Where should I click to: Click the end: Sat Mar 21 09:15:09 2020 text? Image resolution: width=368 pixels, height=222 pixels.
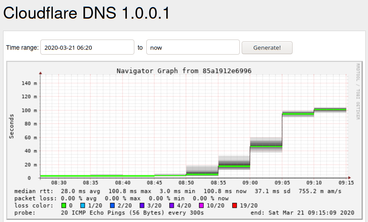point(302,213)
